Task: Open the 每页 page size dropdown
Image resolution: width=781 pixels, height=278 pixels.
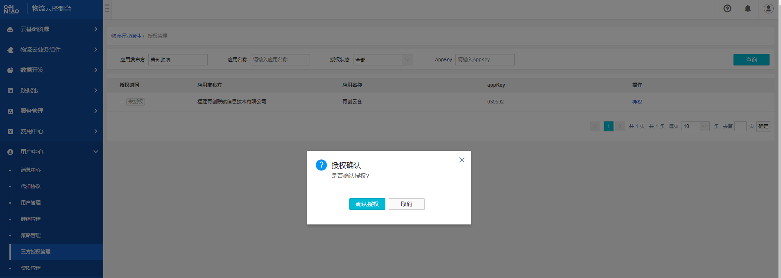Action: click(695, 126)
